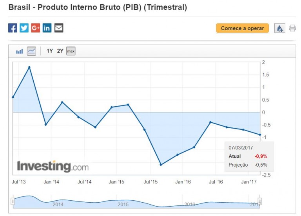The height and width of the screenshot is (216, 301).
Task: Select line chart view
Action: [x=31, y=51]
